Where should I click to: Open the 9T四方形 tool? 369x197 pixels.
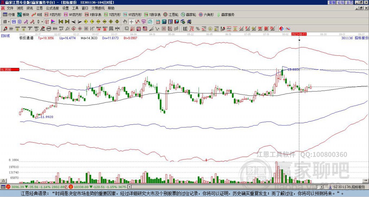[x=133, y=14]
